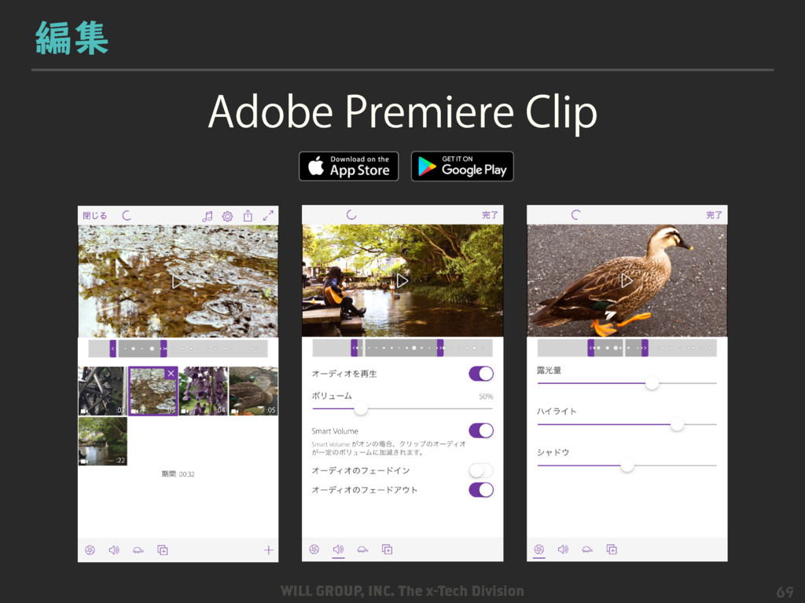The width and height of the screenshot is (805, 603).
Task: Click left trim handle in middle phone
Action: tap(355, 348)
